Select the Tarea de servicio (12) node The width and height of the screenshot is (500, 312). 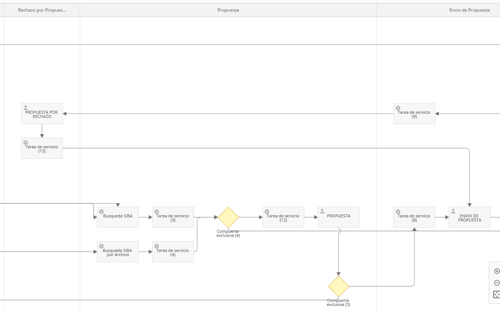[283, 217]
